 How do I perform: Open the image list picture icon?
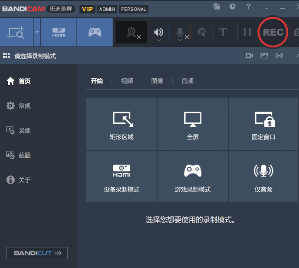264,56
